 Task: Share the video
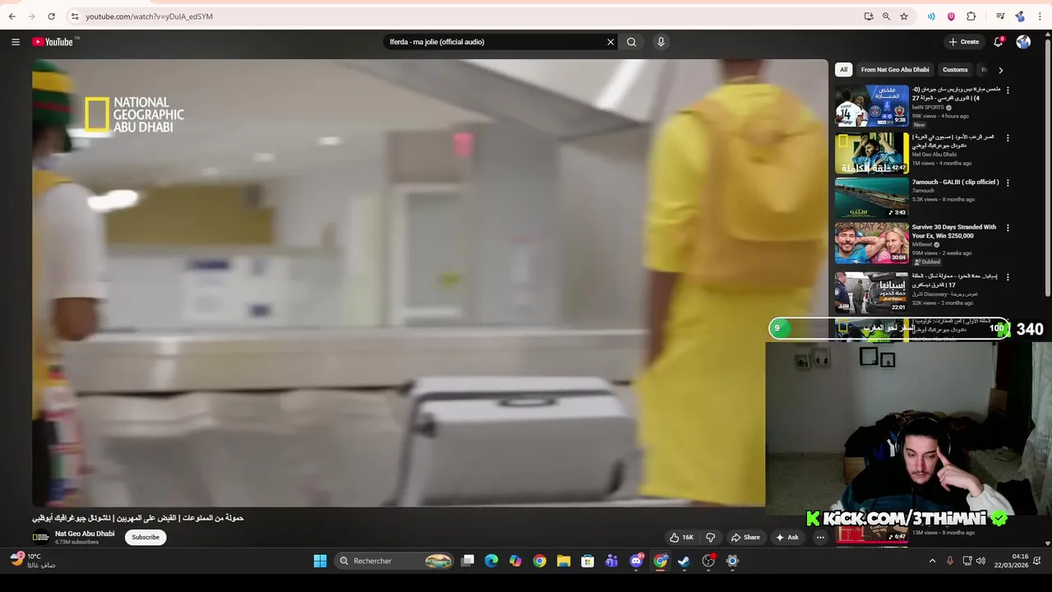[x=745, y=538]
